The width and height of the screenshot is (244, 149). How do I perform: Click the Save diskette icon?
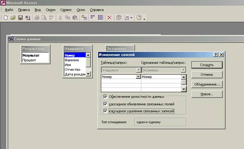(x=21, y=18)
